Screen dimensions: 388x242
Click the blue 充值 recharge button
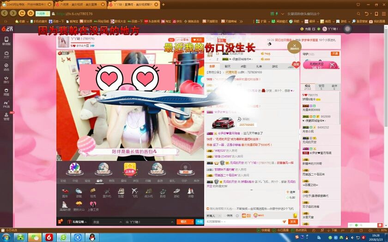[200, 222]
